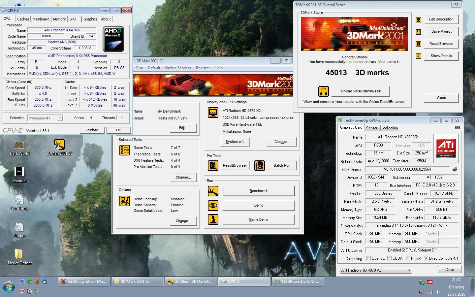
Task: Toggle the DirectCompute 4.1 checkbox
Action: [426, 258]
